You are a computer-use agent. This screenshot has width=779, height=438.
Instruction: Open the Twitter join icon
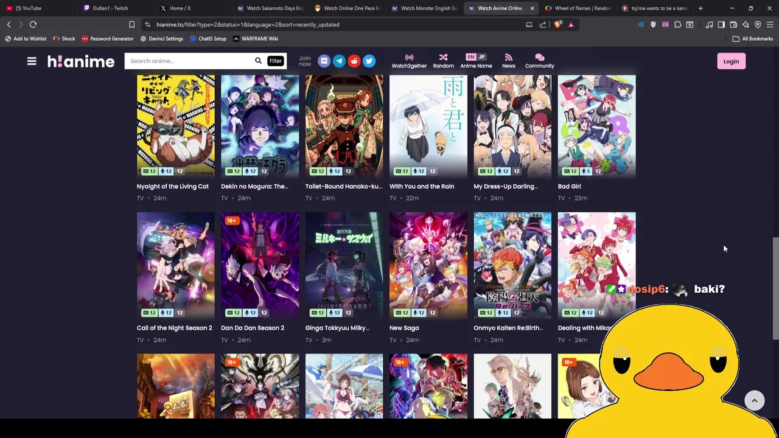(x=369, y=61)
